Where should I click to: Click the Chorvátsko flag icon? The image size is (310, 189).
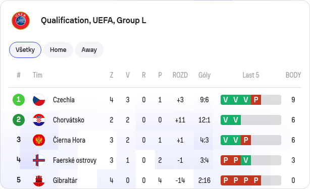tap(39, 120)
